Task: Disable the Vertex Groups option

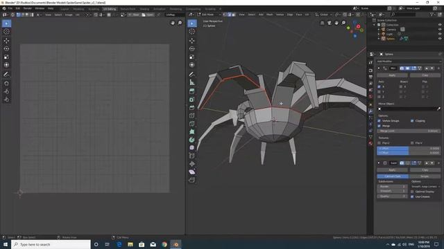Action: [x=379, y=121]
